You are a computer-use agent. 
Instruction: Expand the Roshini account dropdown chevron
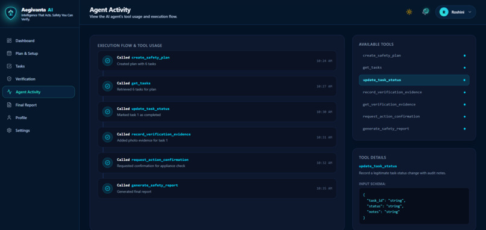coord(470,12)
